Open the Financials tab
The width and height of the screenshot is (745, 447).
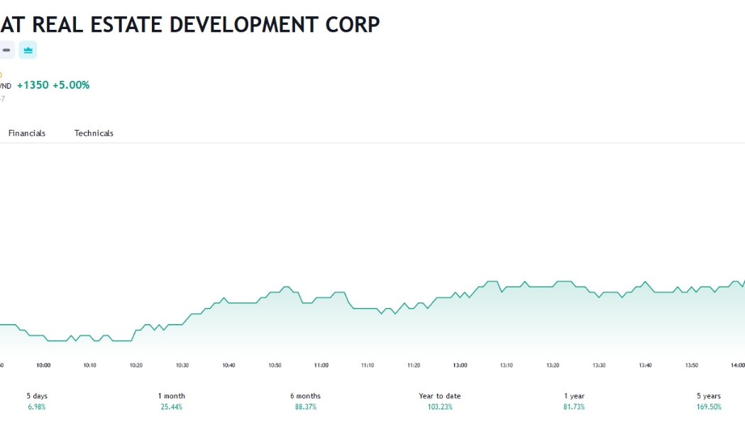(27, 133)
